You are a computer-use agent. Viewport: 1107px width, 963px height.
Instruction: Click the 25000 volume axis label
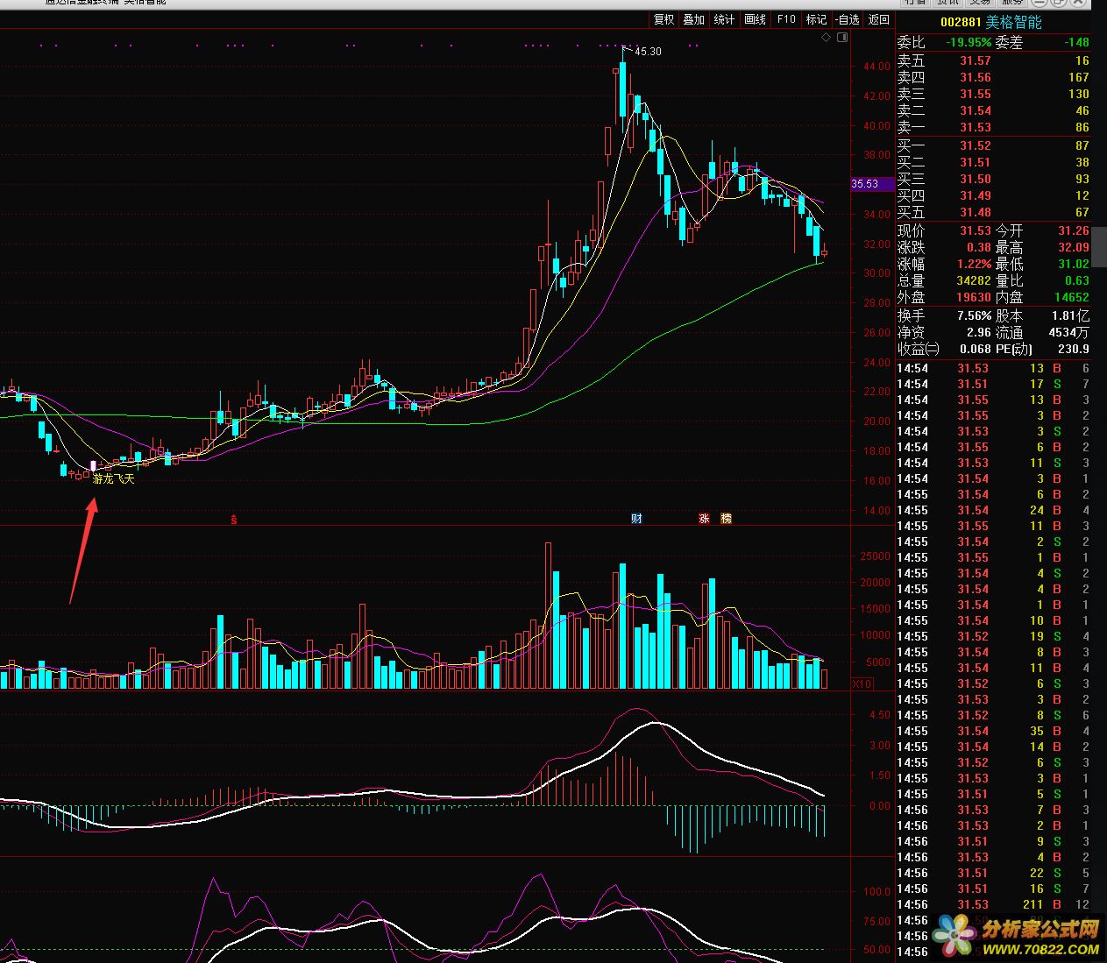875,556
